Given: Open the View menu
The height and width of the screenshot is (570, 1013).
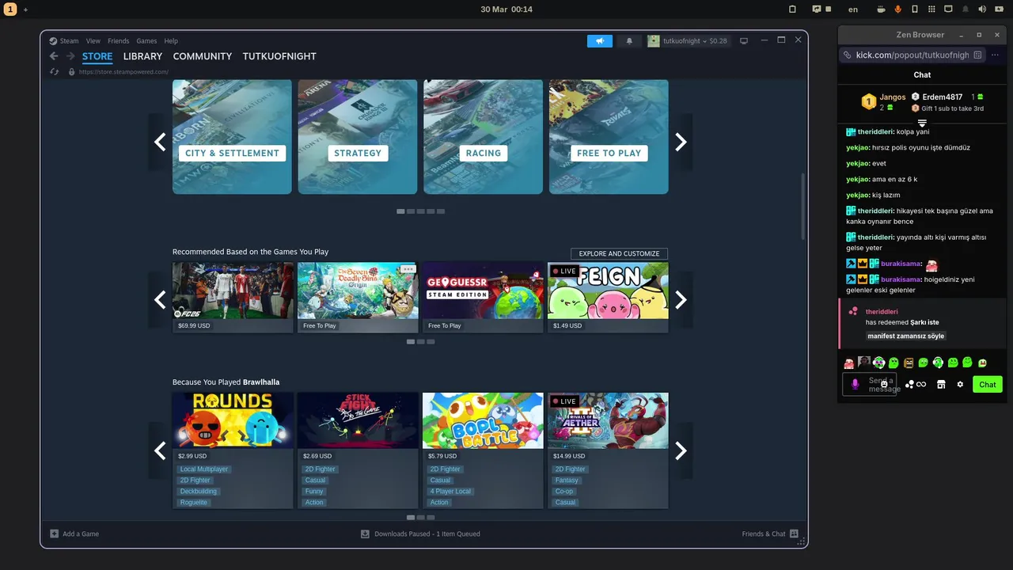Looking at the screenshot, I should 93,41.
